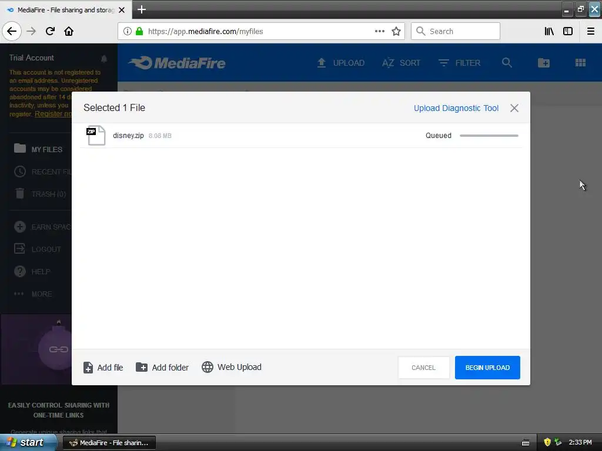Viewport: 602px width, 451px height.
Task: Click Add file option
Action: tap(103, 368)
